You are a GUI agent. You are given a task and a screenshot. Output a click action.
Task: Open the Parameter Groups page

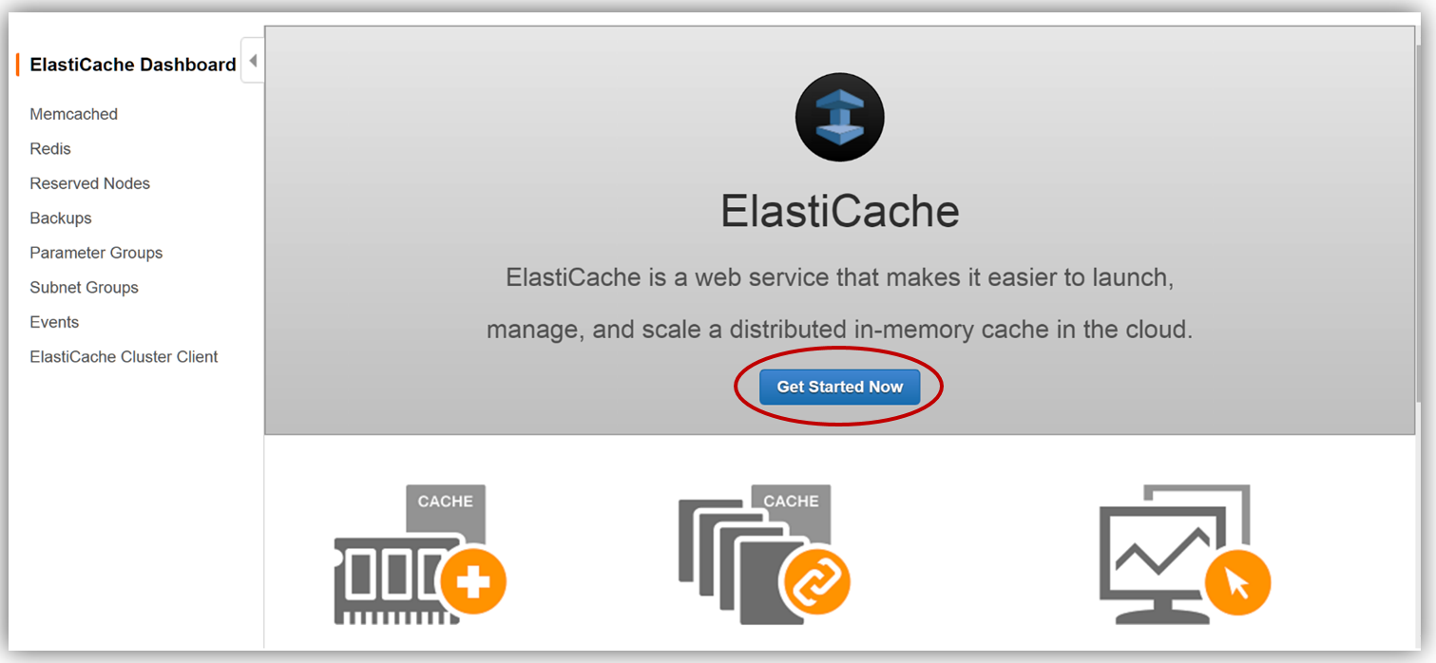96,253
